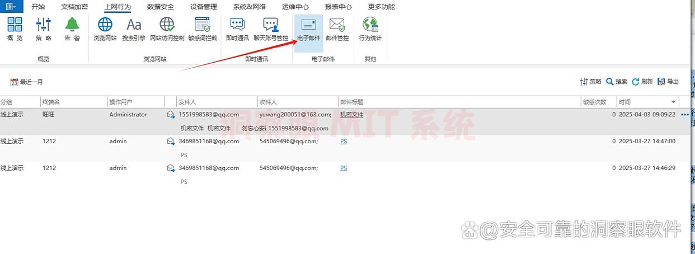Toggle the 时间 column sort arrow
The image size is (695, 254).
[673, 102]
